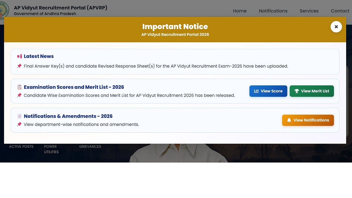Open the Contact menu item

coord(340,11)
